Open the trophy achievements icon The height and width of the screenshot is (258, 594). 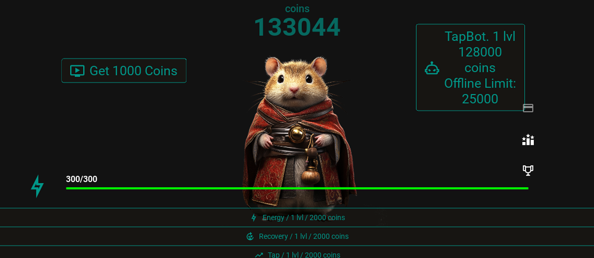[x=528, y=170]
